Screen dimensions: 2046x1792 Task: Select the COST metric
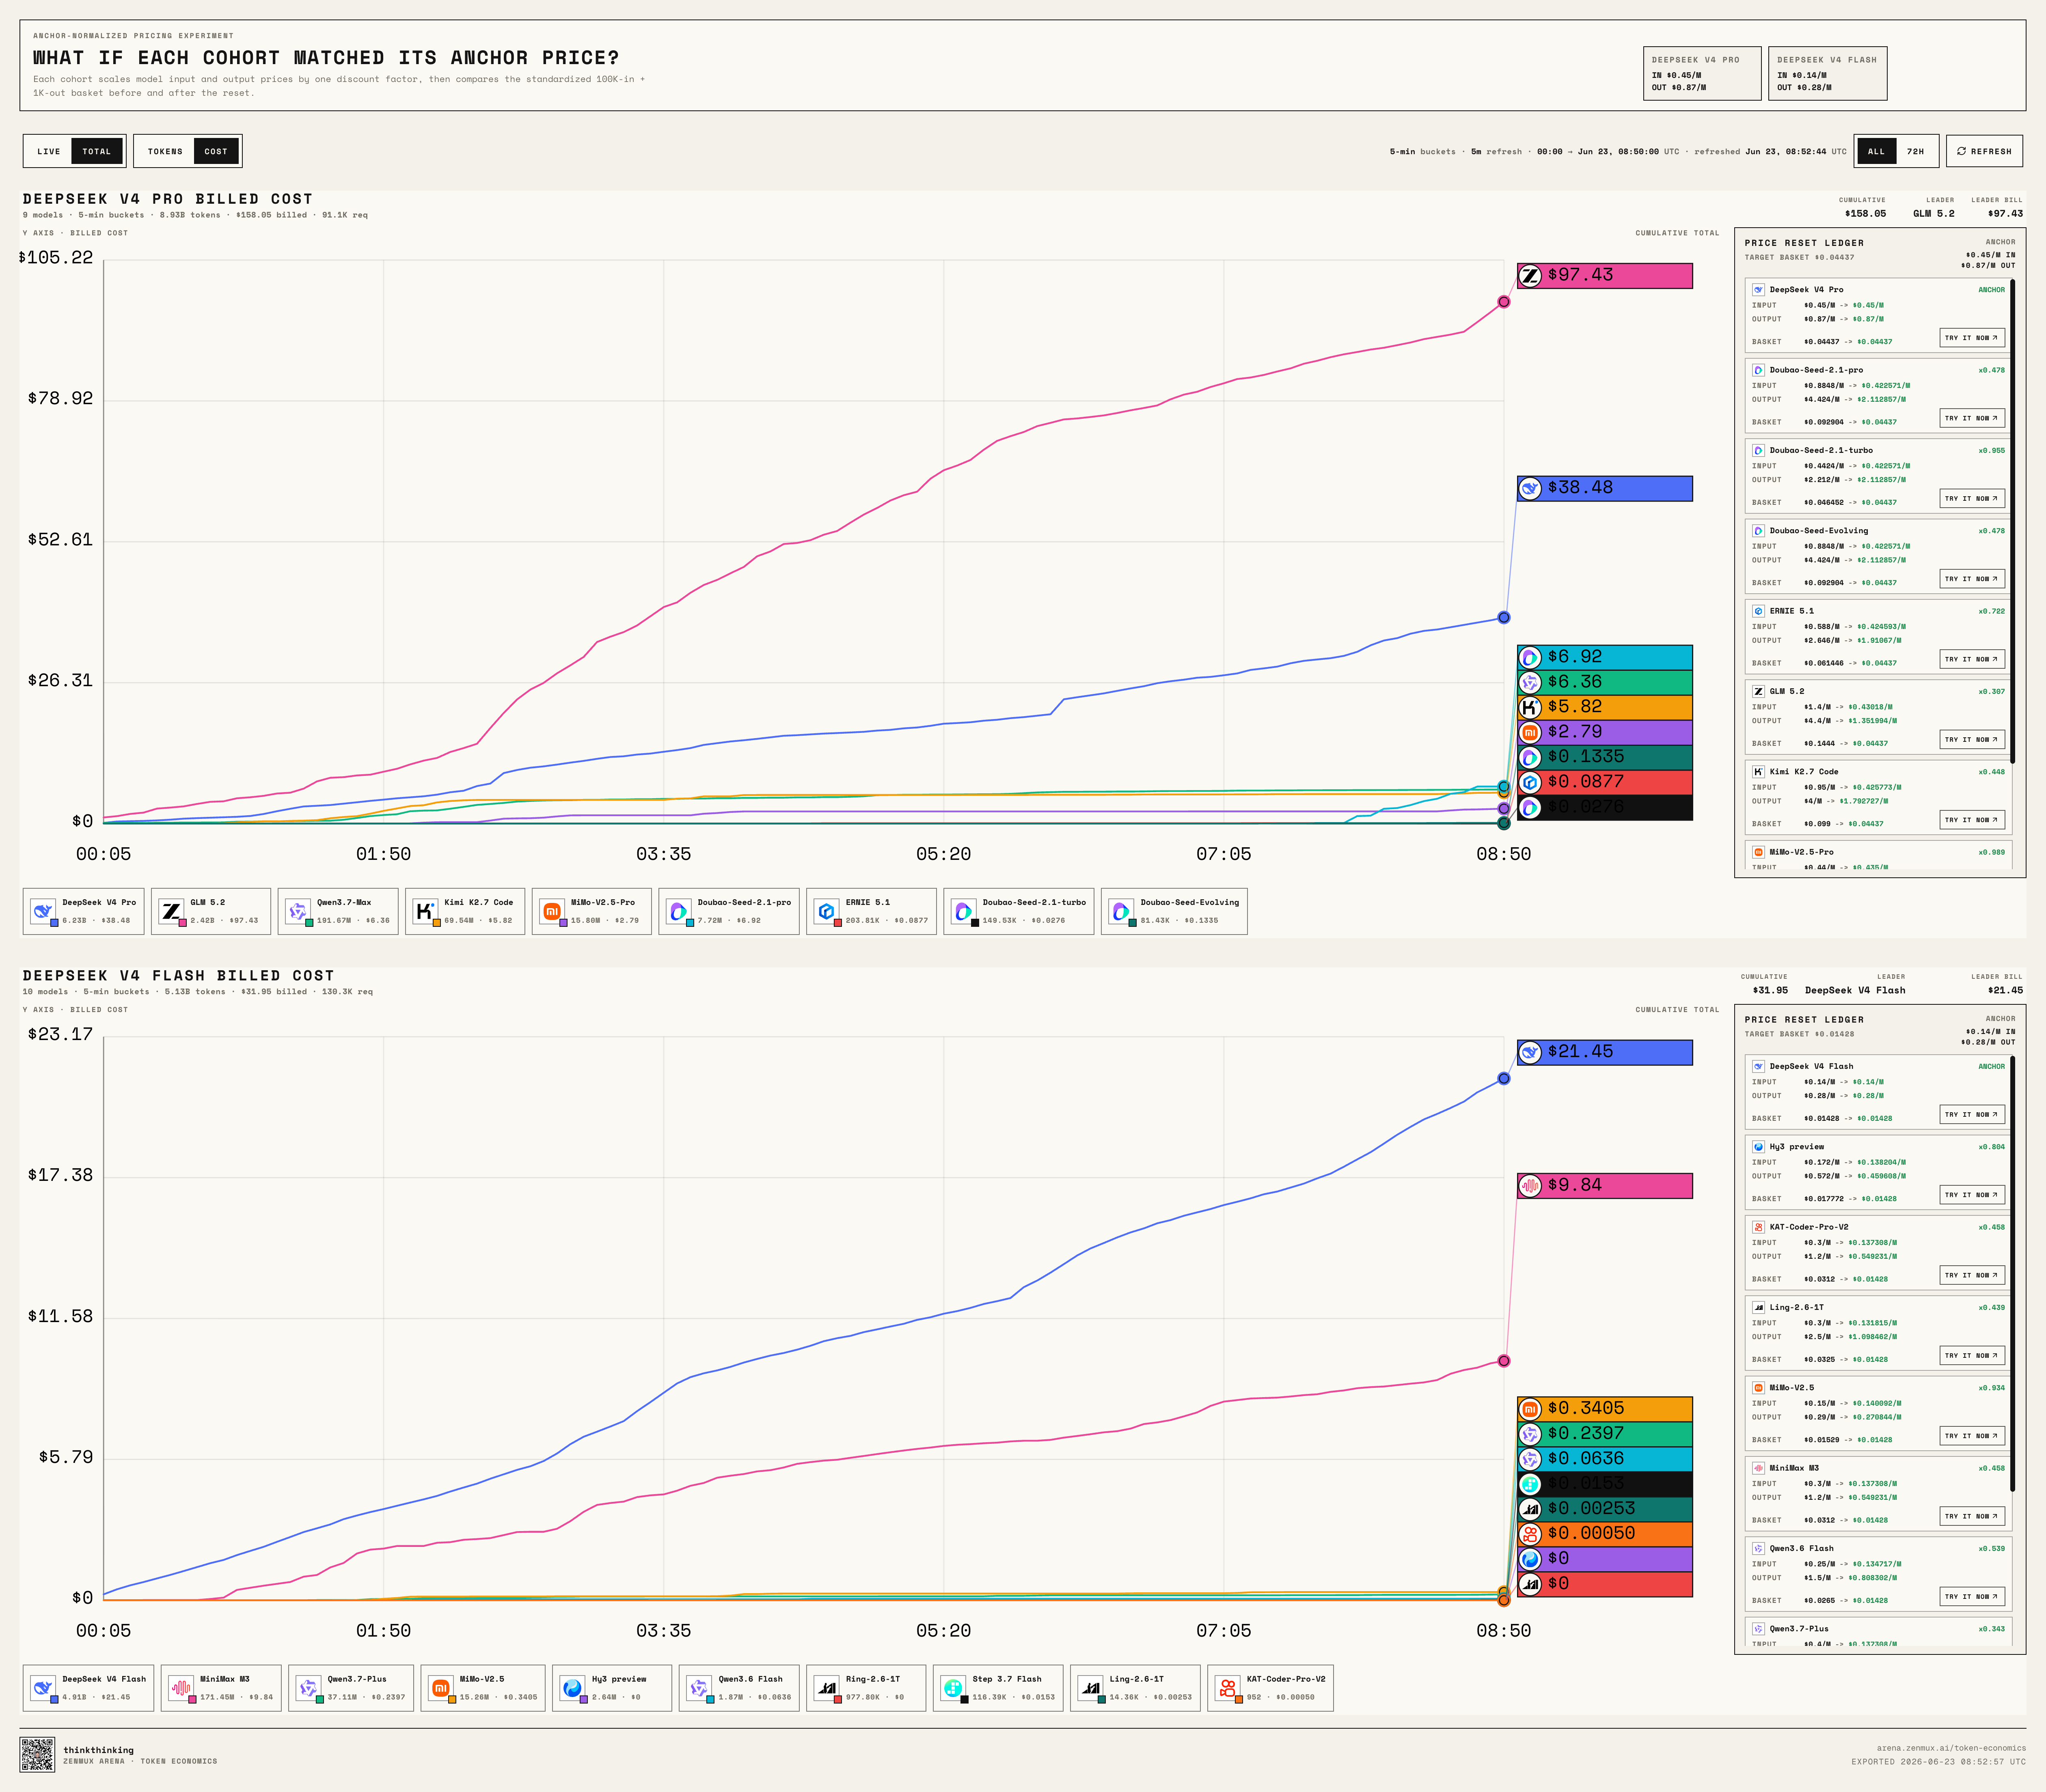(x=216, y=151)
